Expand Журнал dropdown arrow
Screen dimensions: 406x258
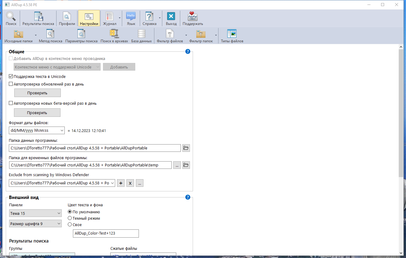click(x=119, y=18)
